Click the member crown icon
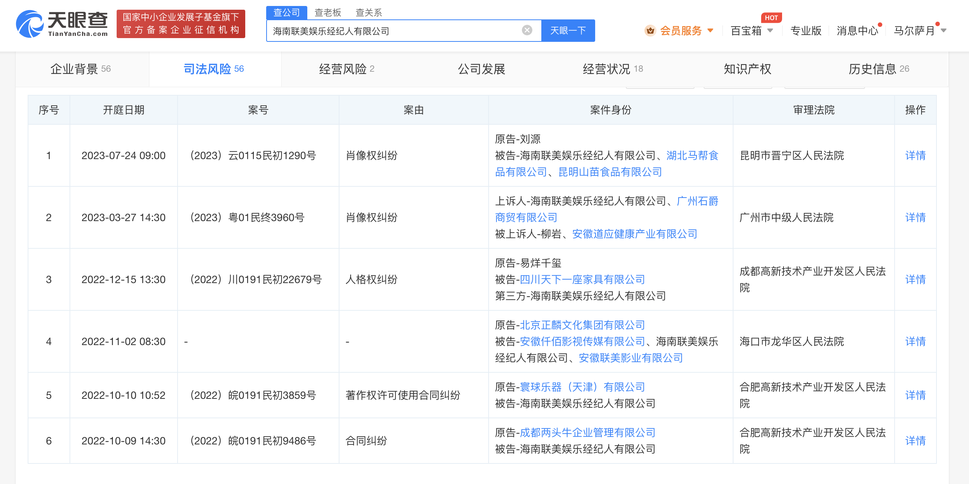969x484 pixels. tap(650, 31)
